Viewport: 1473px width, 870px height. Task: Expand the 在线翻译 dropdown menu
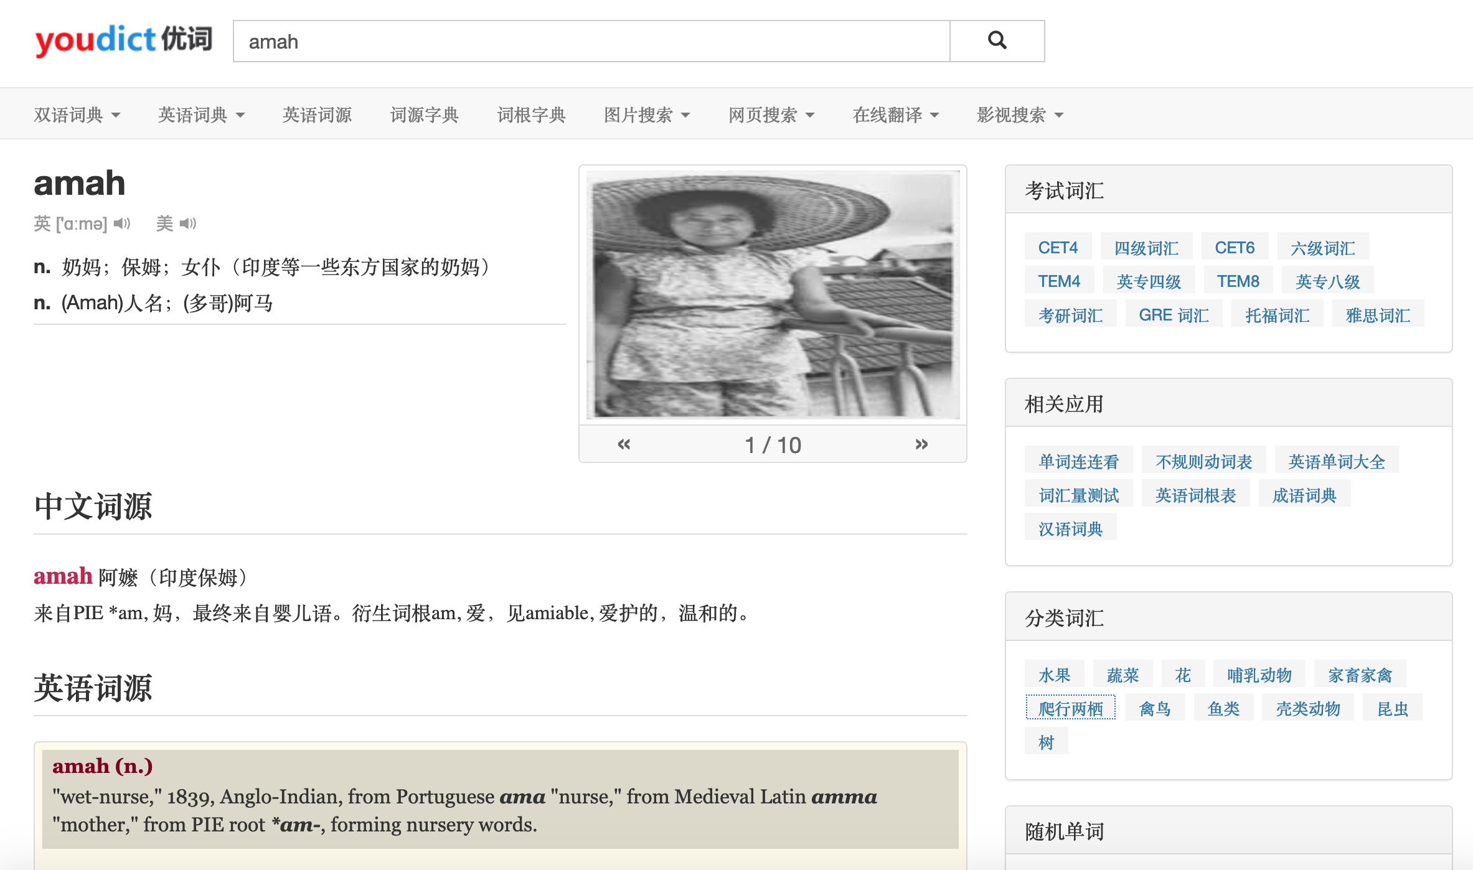(895, 115)
